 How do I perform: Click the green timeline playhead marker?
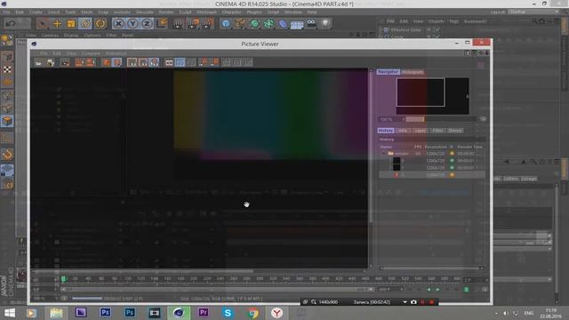[x=63, y=278]
